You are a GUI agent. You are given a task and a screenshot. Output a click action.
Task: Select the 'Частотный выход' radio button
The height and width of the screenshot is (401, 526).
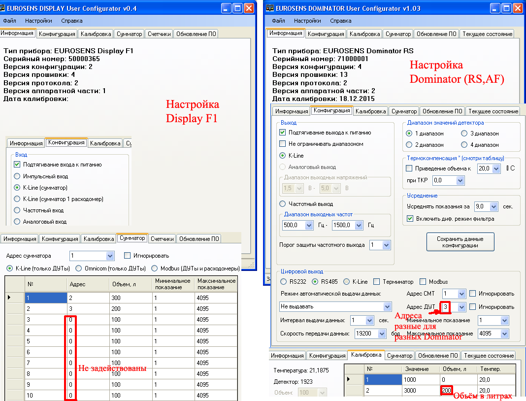point(283,203)
